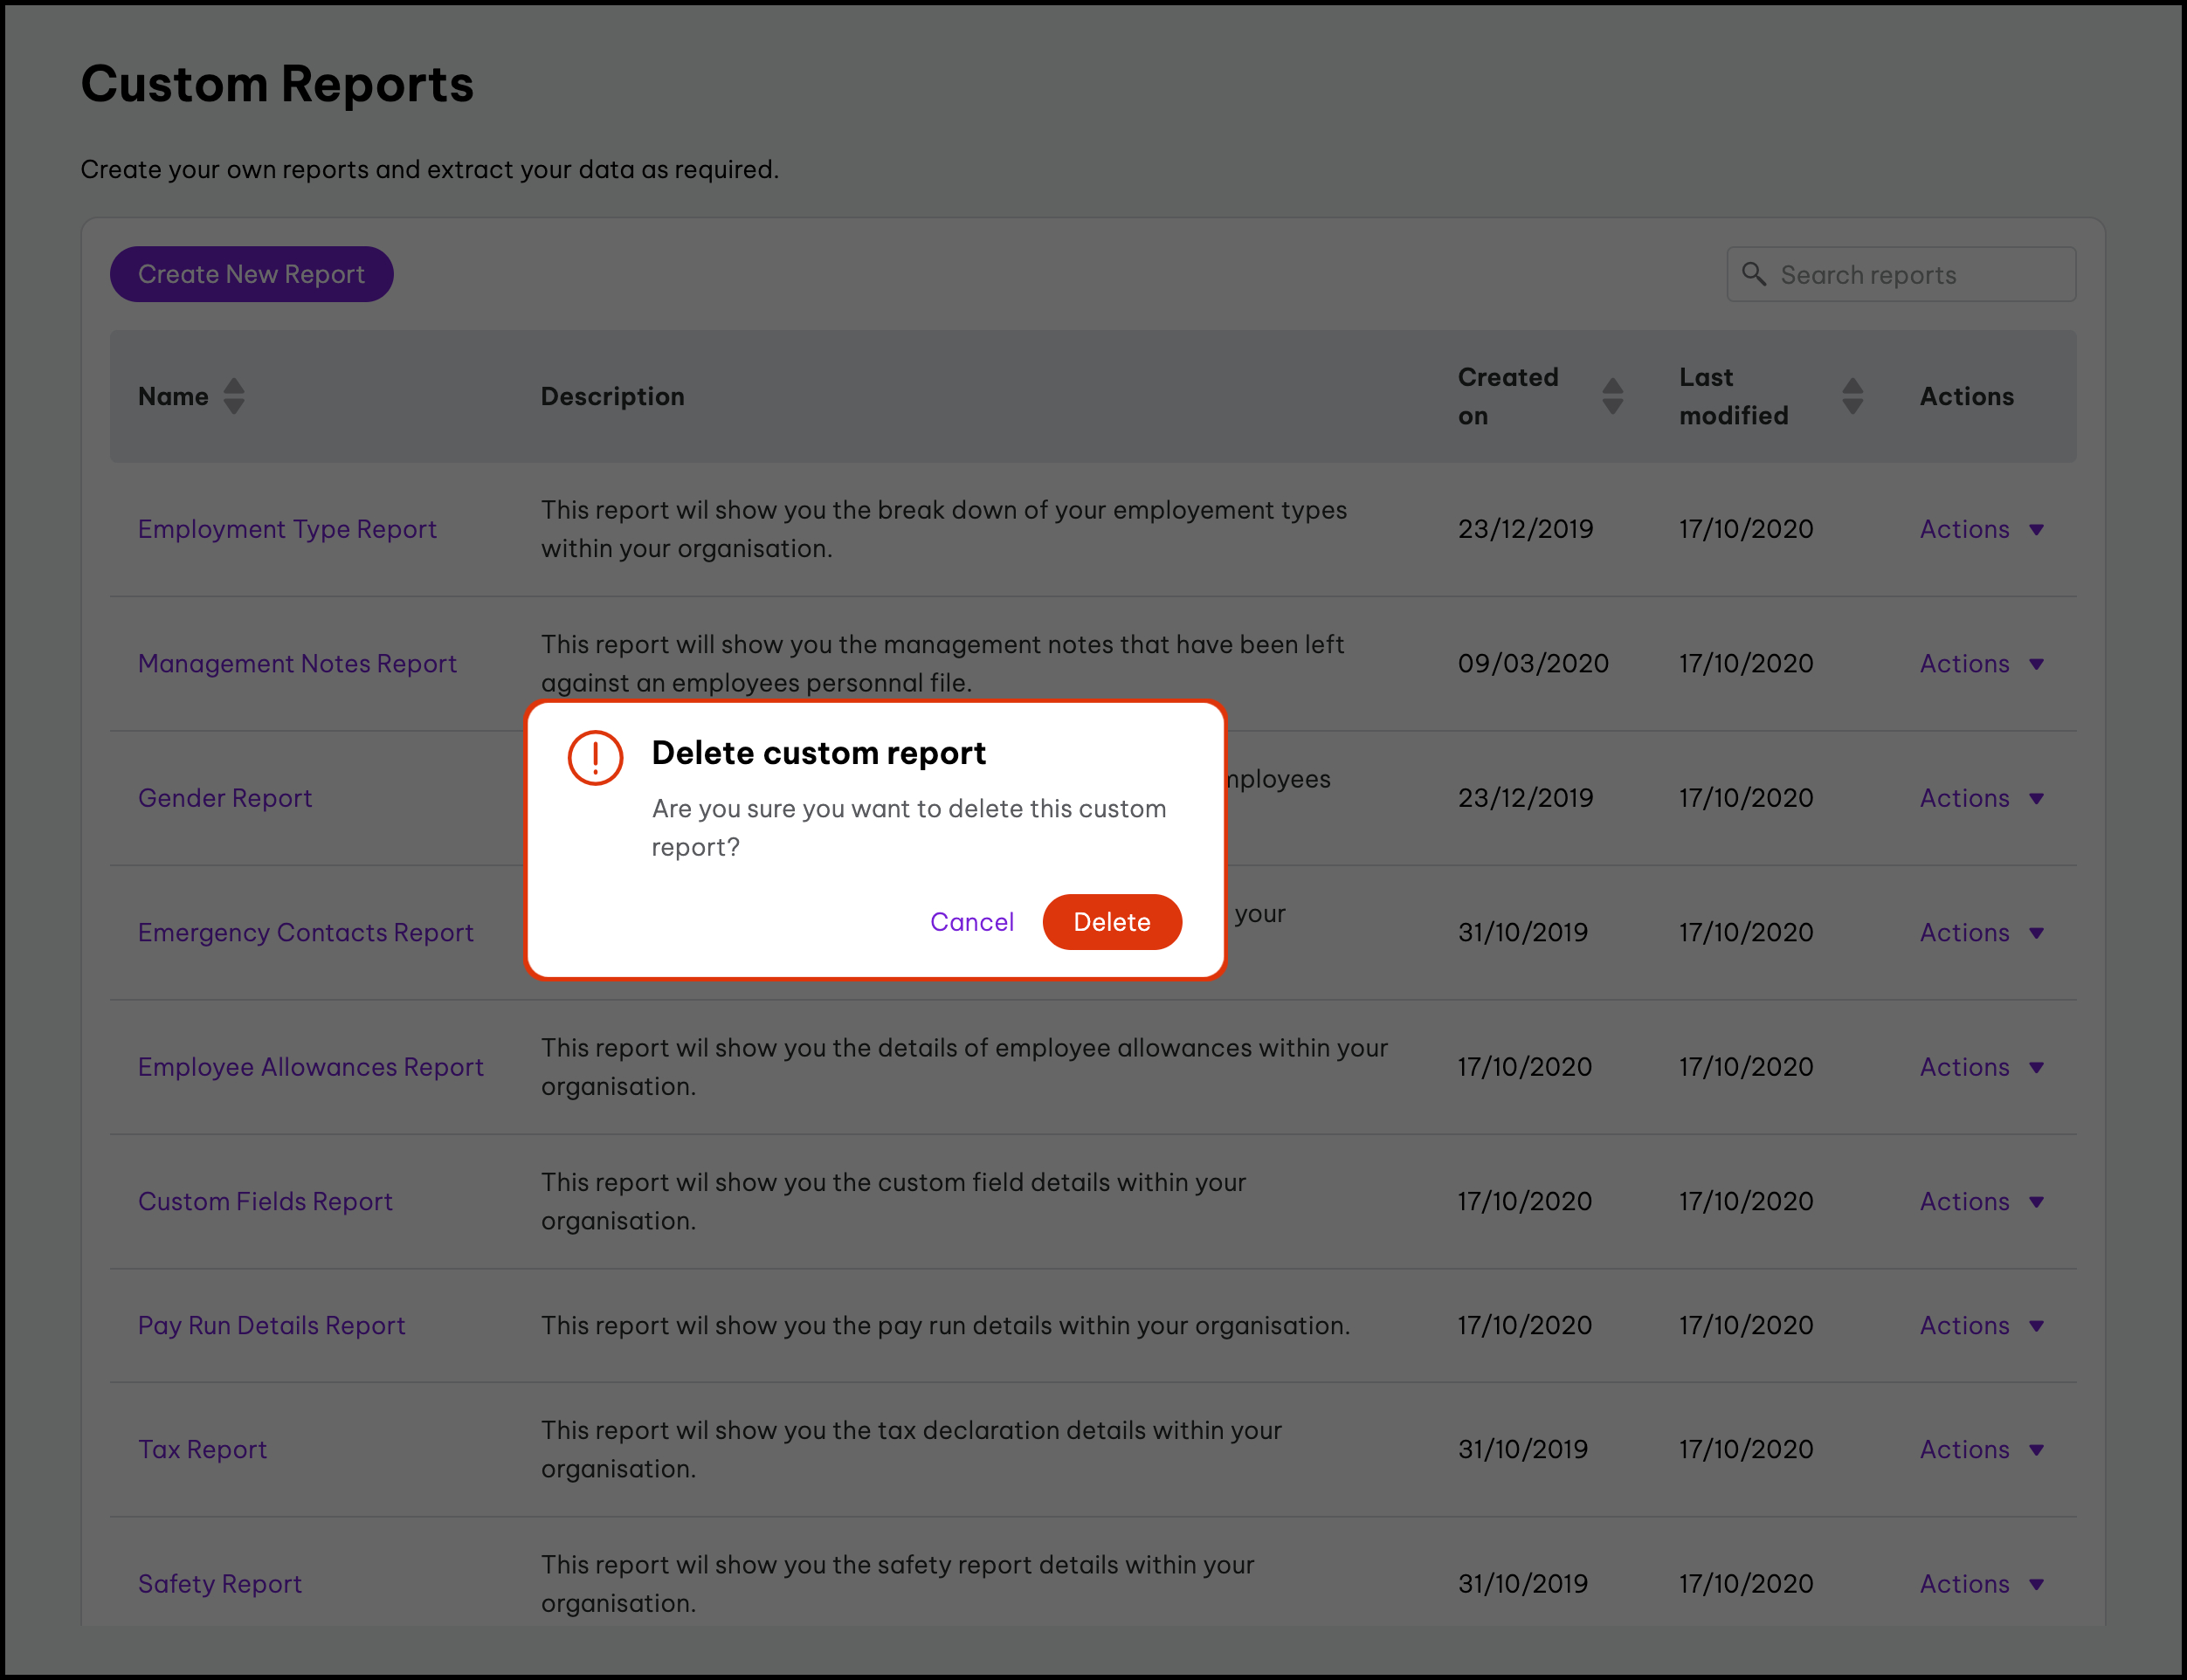Screen dimensions: 2187x1680
Task: Click the Tax Report description text
Action: click(x=911, y=1449)
